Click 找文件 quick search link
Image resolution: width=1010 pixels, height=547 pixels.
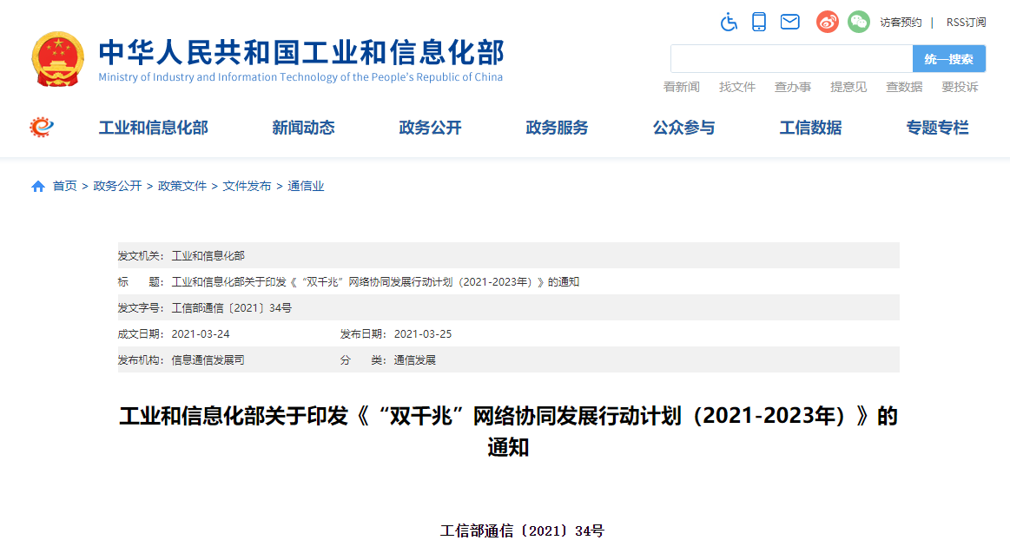(737, 87)
